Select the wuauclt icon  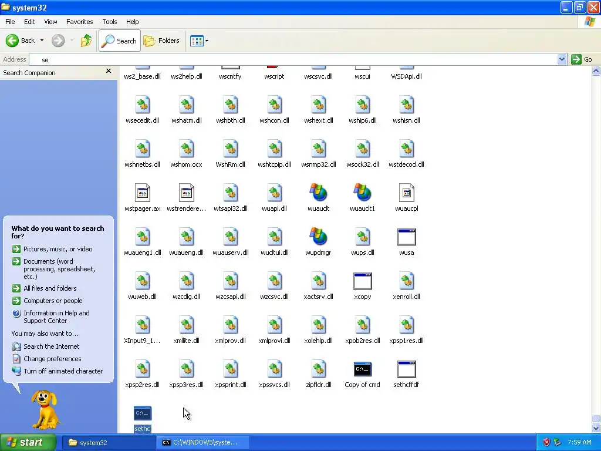318,193
